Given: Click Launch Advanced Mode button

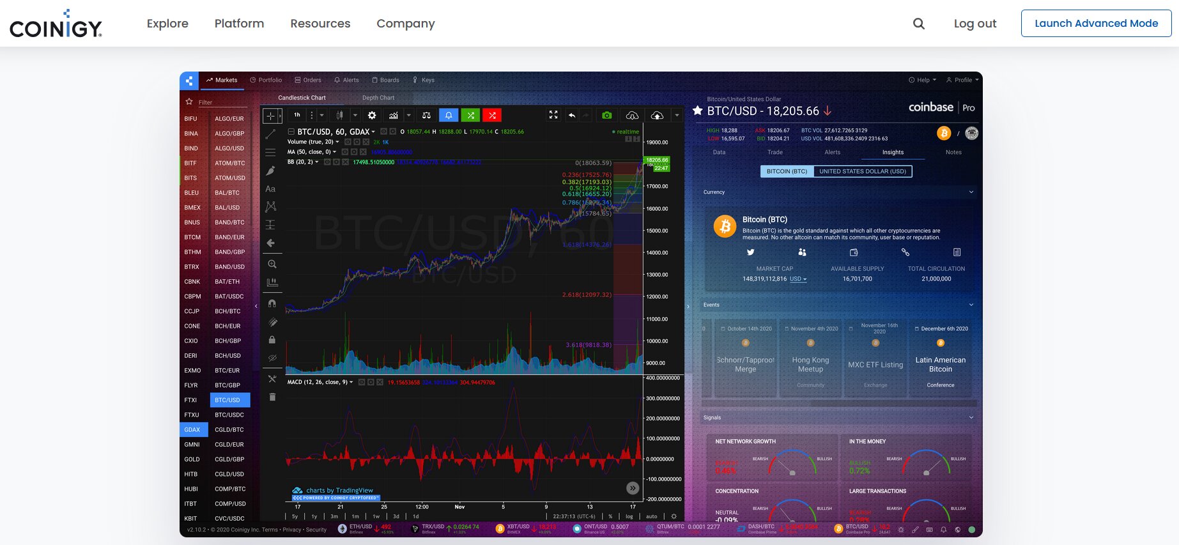Looking at the screenshot, I should [1096, 23].
